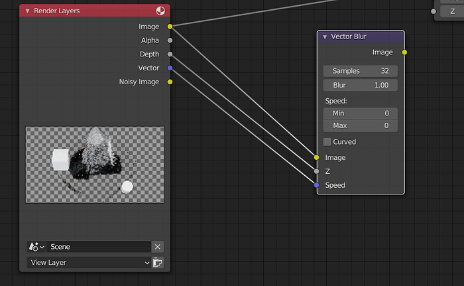
Task: Click the render active scene icon button
Action: tap(158, 263)
